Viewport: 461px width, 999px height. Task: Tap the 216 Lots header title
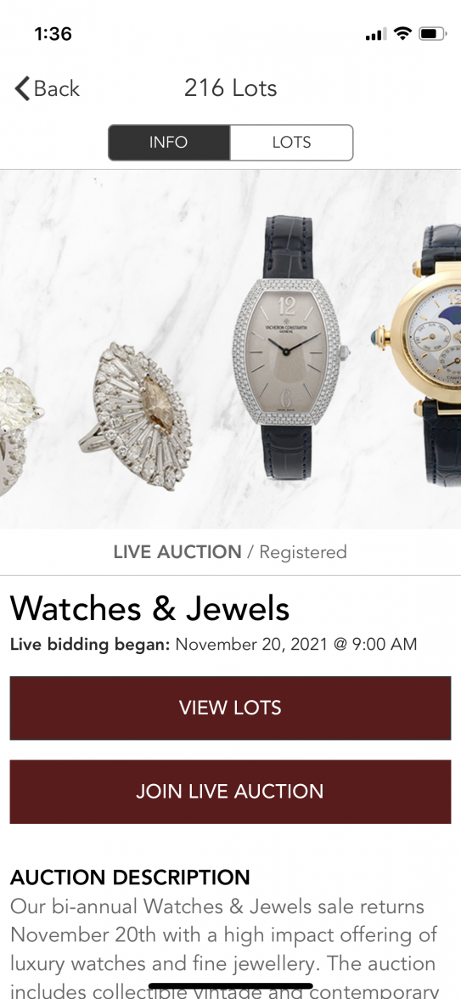(231, 88)
